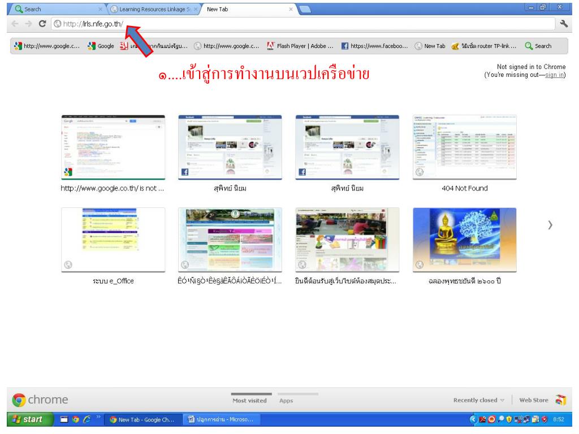Screen dimensions: 579x434
Task: Click the browser Back arrow
Action: (15, 24)
